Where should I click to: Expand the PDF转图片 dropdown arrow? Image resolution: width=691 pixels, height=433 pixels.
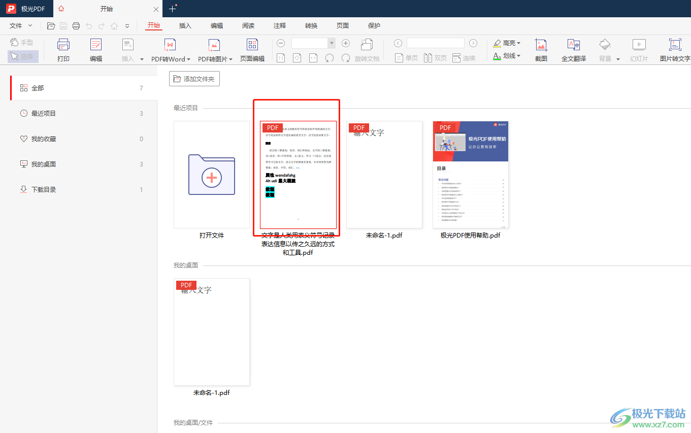(231, 59)
